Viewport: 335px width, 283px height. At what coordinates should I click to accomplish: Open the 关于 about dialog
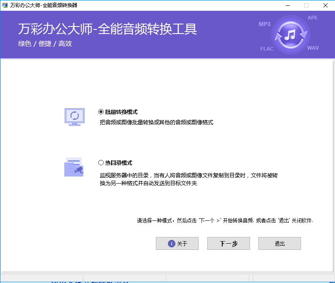point(177,244)
